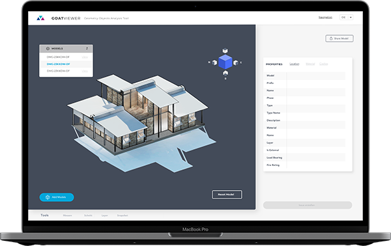Click the Add Models button
This screenshot has width=391, height=246.
57,197
